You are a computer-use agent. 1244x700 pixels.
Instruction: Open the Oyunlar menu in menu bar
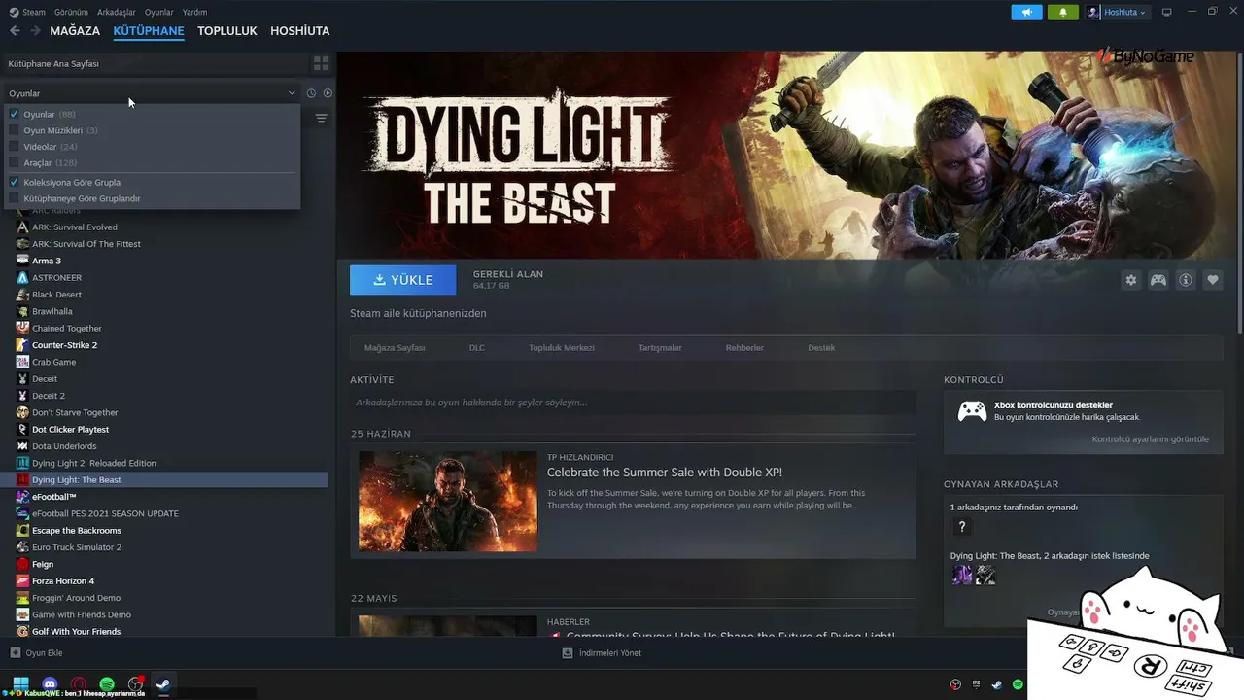(159, 12)
